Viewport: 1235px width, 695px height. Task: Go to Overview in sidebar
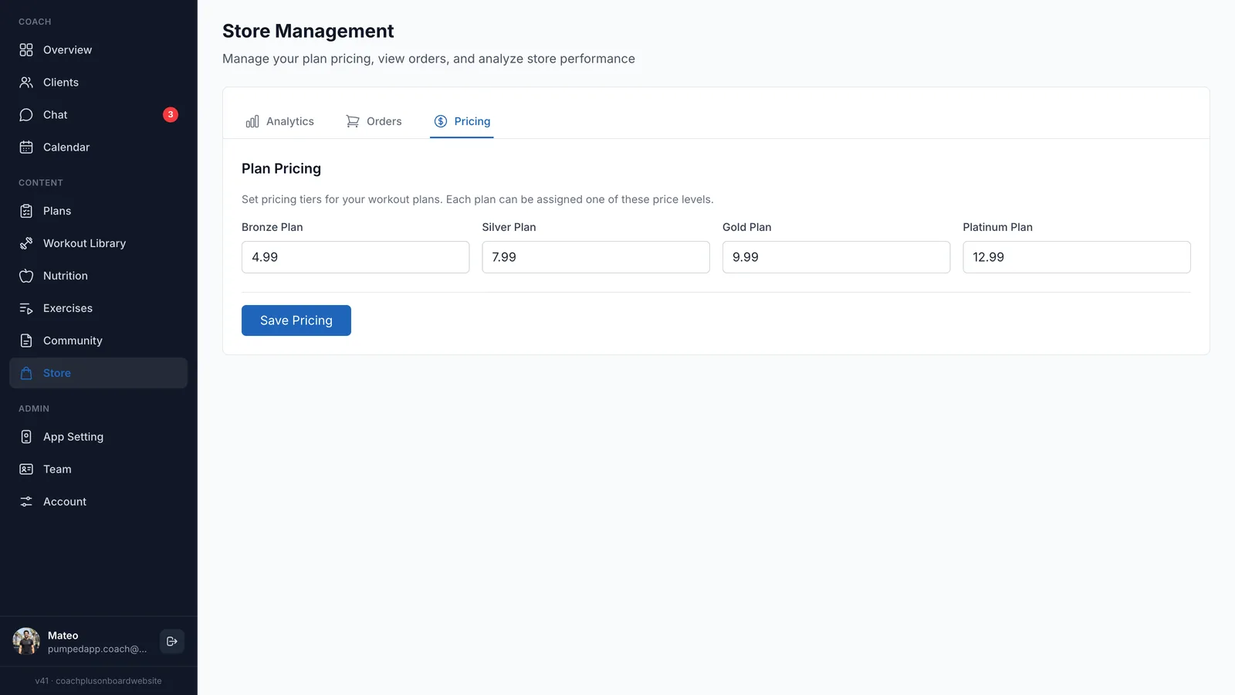[98, 50]
